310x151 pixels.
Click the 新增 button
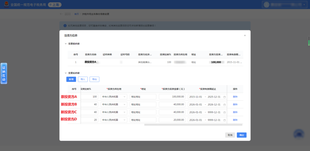point(71,79)
